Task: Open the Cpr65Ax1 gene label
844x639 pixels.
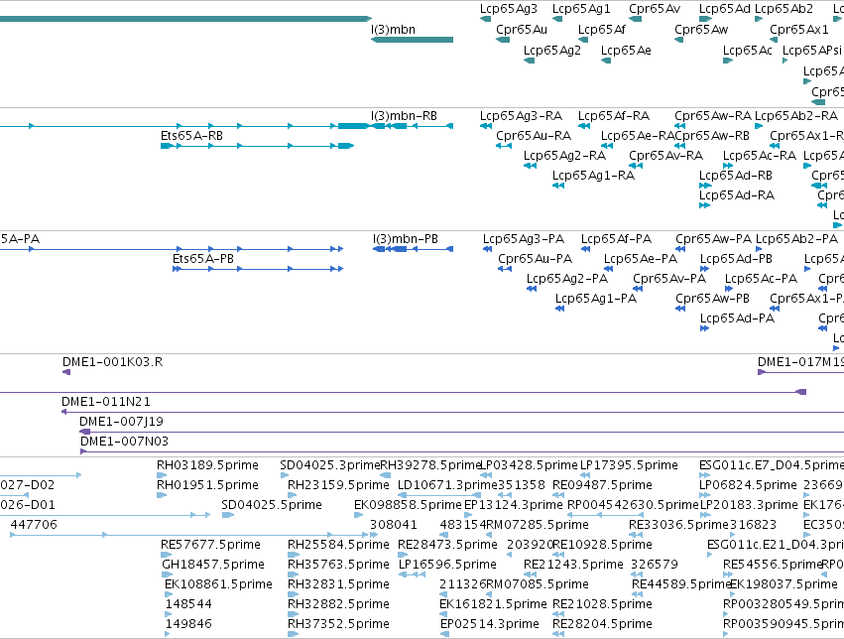Action: (x=798, y=30)
